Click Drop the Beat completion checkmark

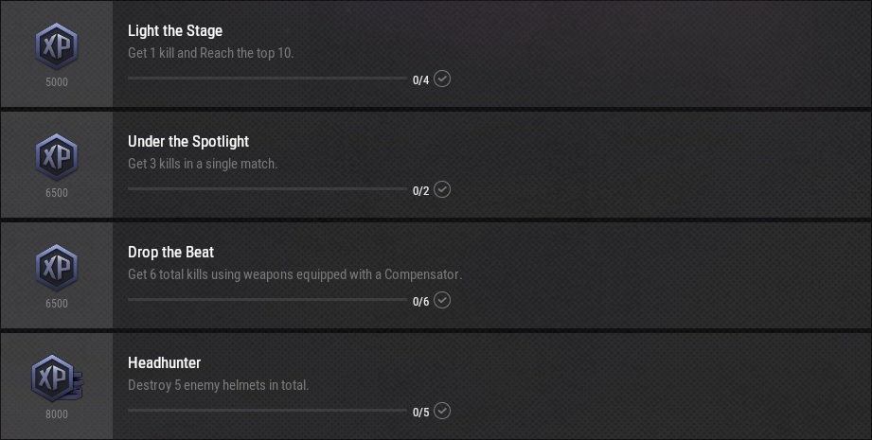[442, 300]
